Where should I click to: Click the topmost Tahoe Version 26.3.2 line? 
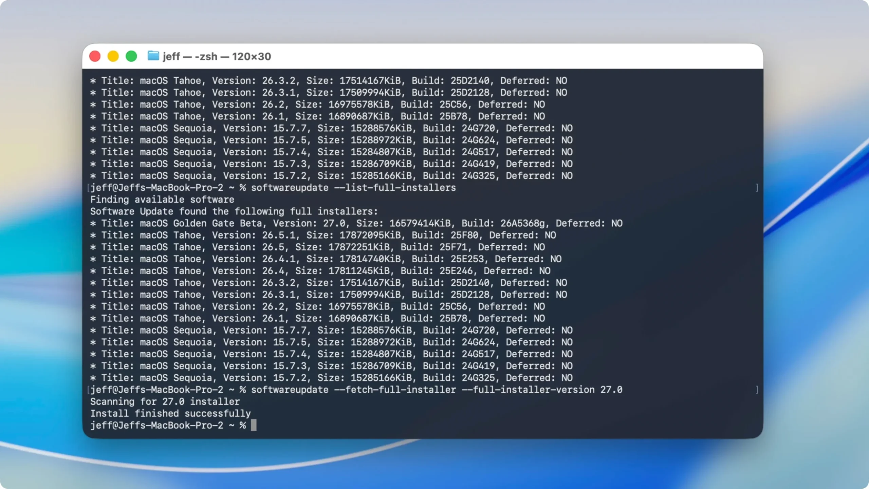click(329, 81)
